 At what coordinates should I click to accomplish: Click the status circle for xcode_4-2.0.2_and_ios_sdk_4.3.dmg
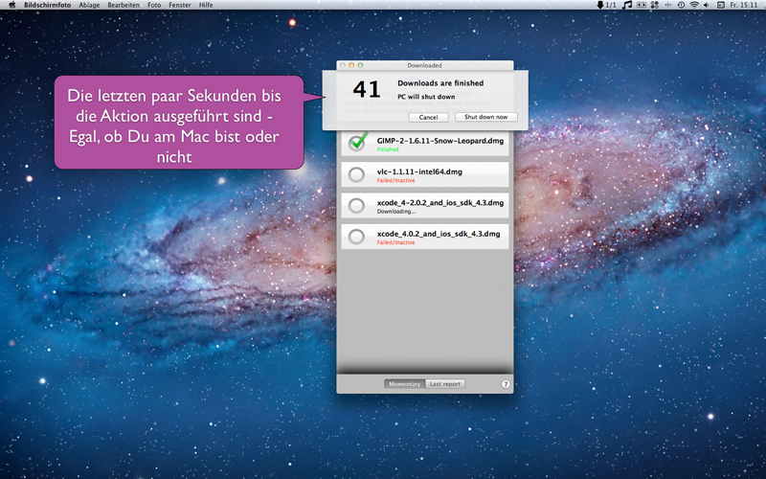[x=356, y=206]
